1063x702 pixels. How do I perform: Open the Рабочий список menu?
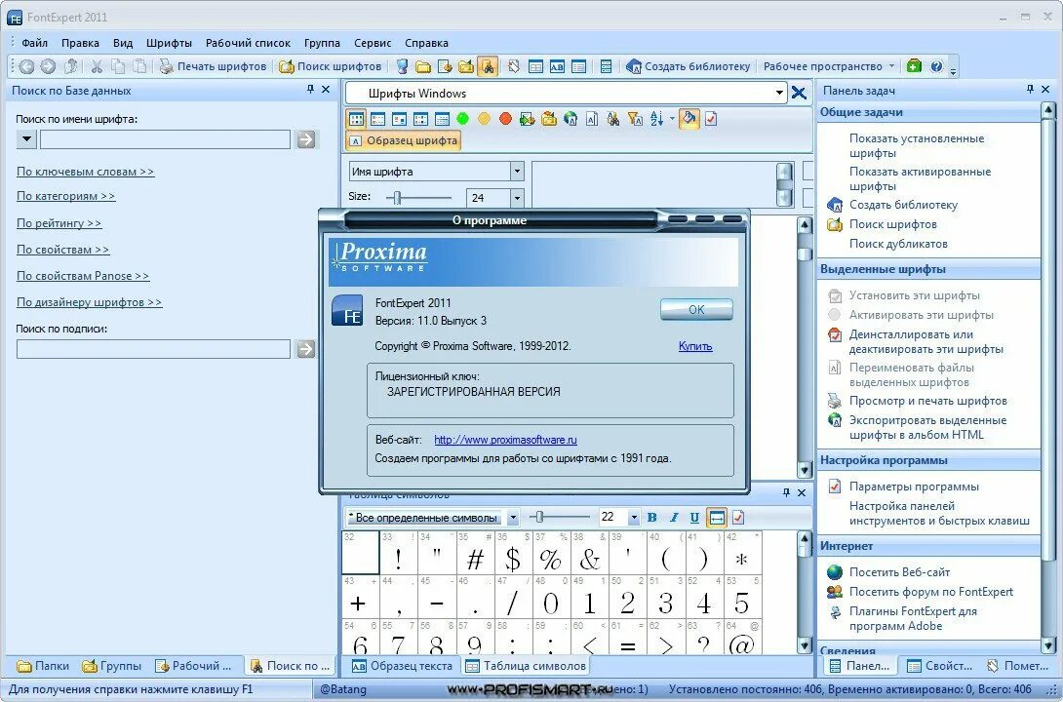pos(248,43)
